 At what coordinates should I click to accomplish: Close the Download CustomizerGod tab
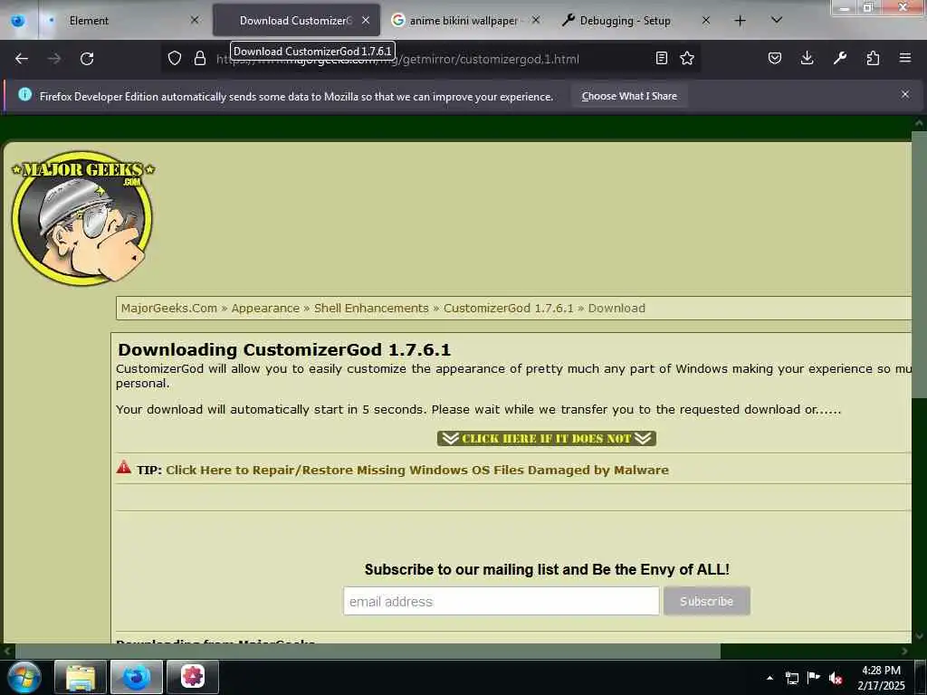[366, 20]
